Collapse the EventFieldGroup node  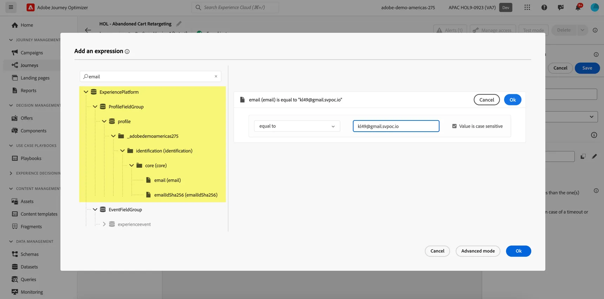point(95,210)
